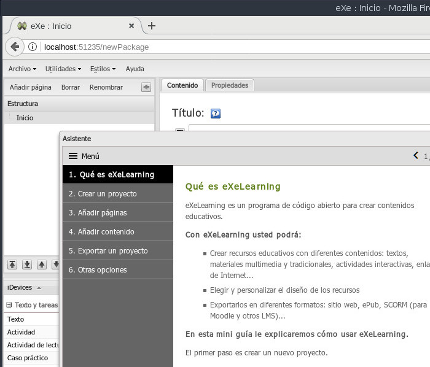Viewport: 430px width, 367px height.
Task: Open '6. Otras opciones' assistant section
Action: point(118,270)
